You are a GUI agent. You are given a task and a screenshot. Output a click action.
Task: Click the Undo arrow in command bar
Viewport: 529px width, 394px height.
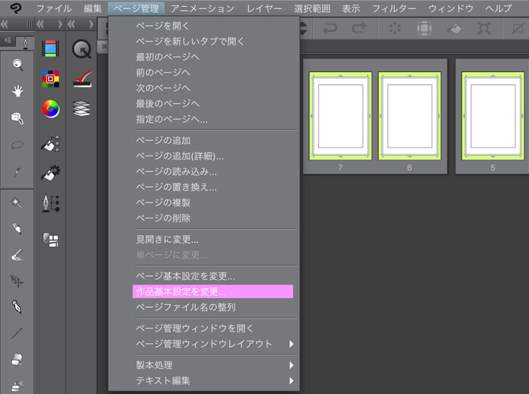coord(329,29)
